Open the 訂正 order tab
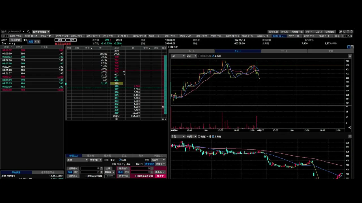 (x=124, y=156)
